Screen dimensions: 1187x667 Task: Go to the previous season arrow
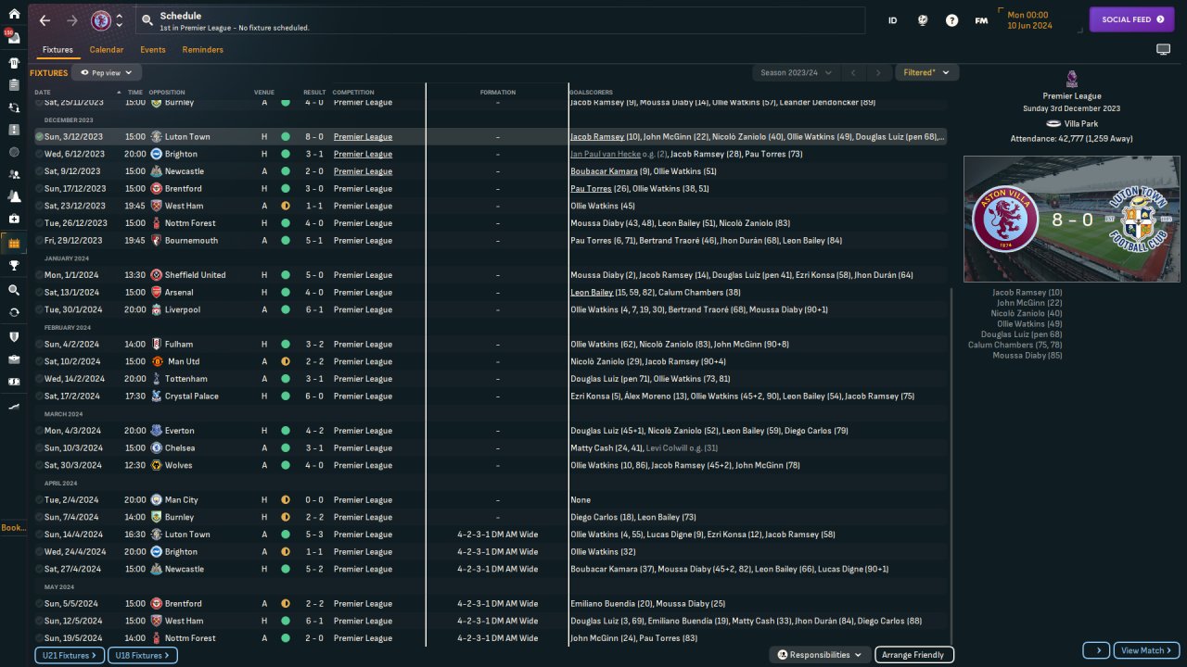pos(854,72)
